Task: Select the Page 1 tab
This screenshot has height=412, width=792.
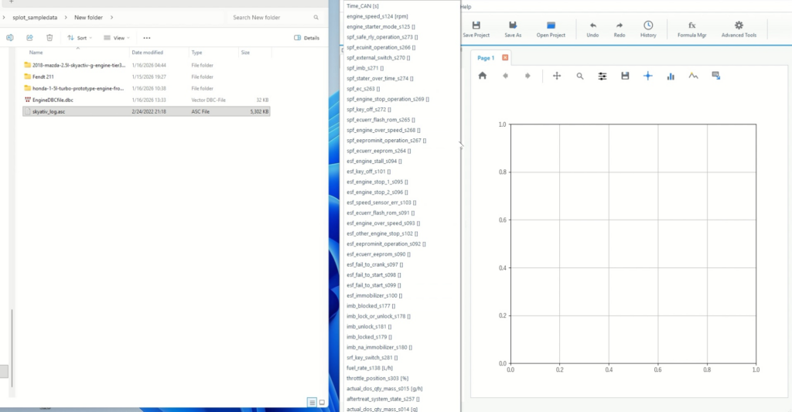Action: pos(486,58)
